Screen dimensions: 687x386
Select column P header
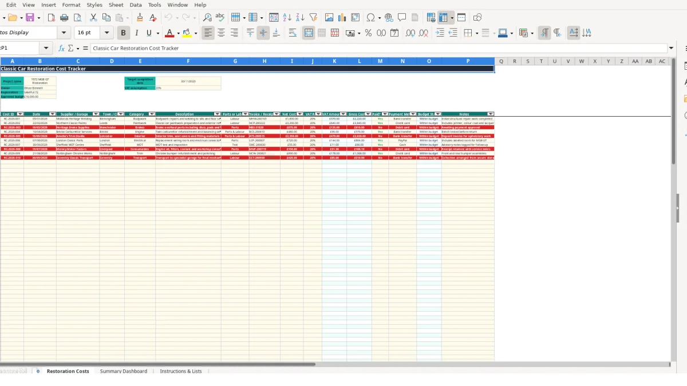point(468,61)
